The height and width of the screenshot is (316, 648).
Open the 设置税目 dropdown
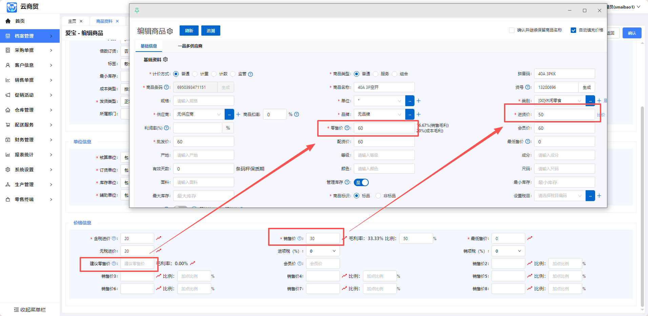click(560, 196)
